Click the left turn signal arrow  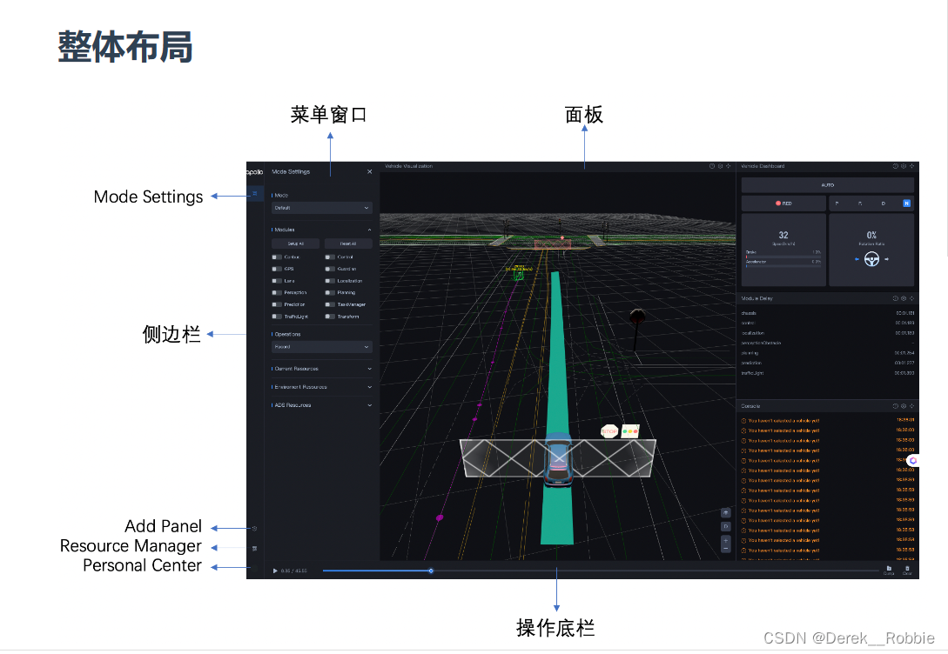[x=857, y=259]
